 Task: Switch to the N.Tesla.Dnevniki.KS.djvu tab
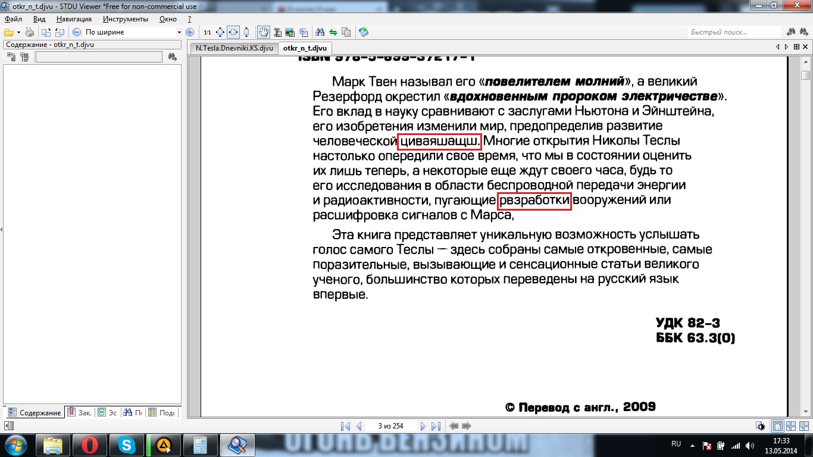tap(234, 48)
